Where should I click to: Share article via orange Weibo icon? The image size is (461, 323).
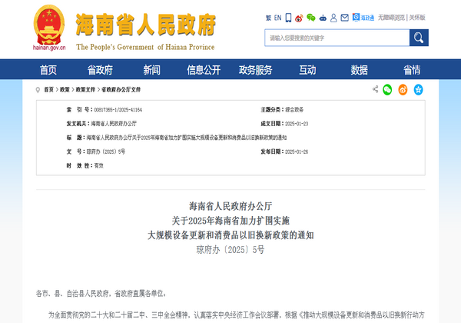coord(403,90)
